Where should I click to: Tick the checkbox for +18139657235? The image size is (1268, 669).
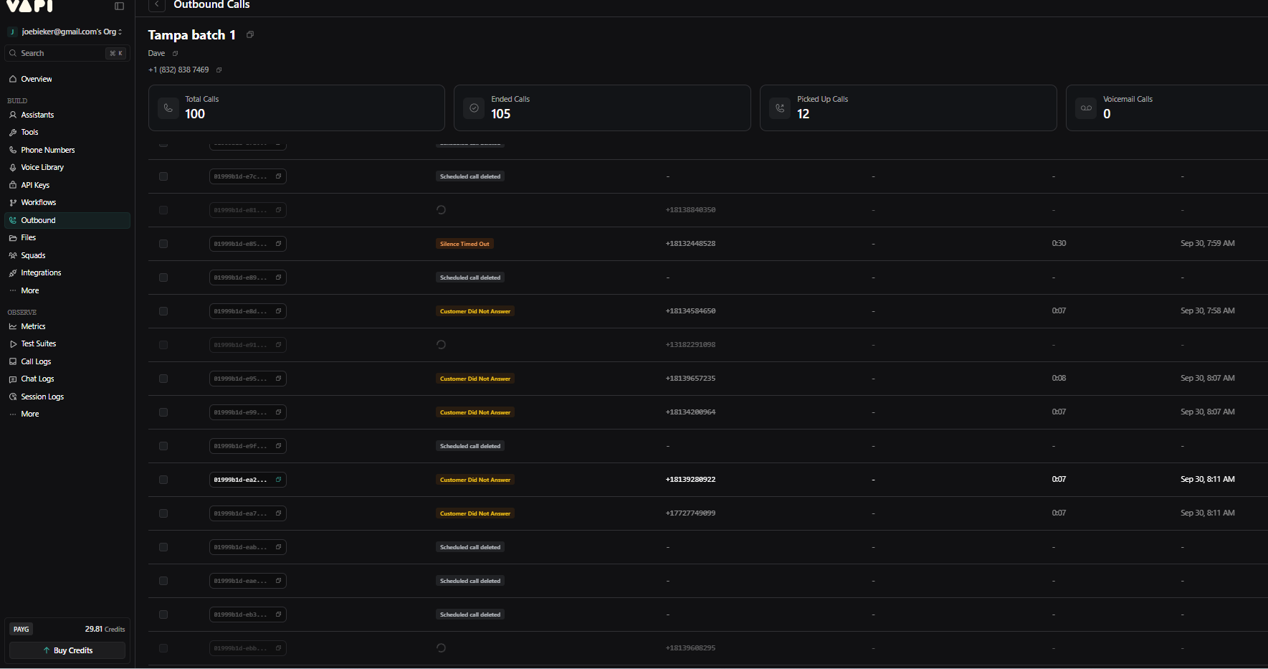(x=163, y=379)
